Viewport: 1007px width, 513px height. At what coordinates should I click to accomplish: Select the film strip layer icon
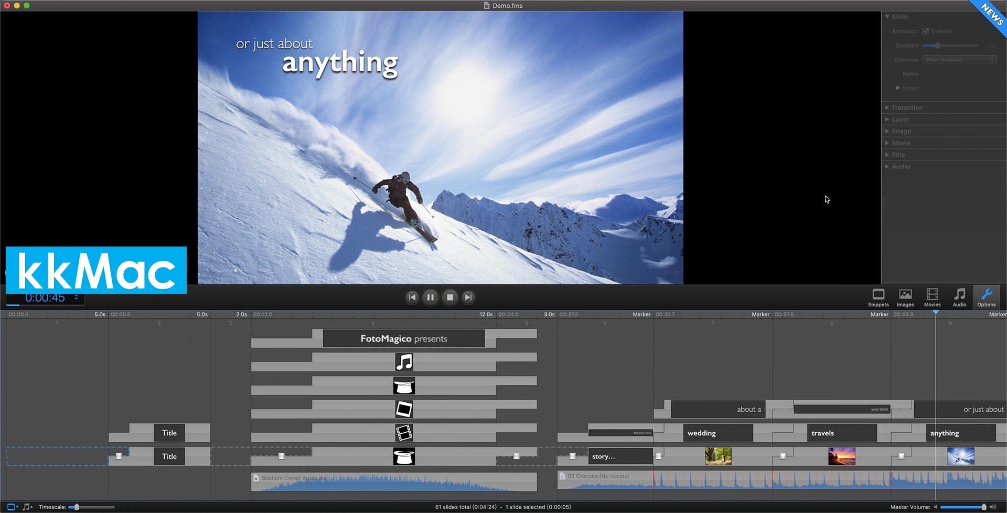coord(404,433)
